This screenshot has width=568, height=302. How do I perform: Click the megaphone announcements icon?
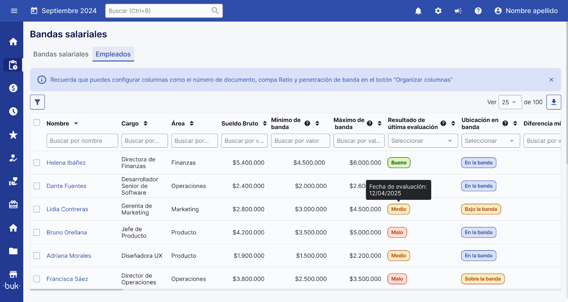[x=458, y=11]
